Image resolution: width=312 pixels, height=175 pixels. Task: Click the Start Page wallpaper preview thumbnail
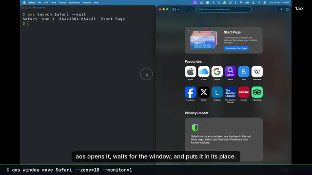click(203, 40)
